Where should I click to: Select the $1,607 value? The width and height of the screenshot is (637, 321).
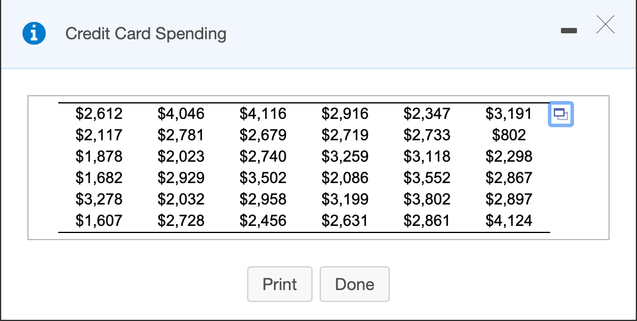click(99, 221)
